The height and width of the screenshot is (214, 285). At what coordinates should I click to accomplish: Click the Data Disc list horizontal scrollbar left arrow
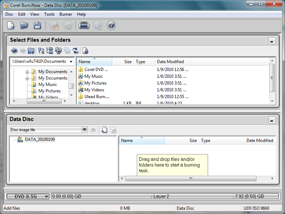[122, 179]
